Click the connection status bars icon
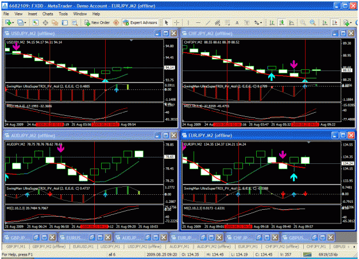Image resolution: width=359 pixels, height=259 pixels. (x=307, y=254)
